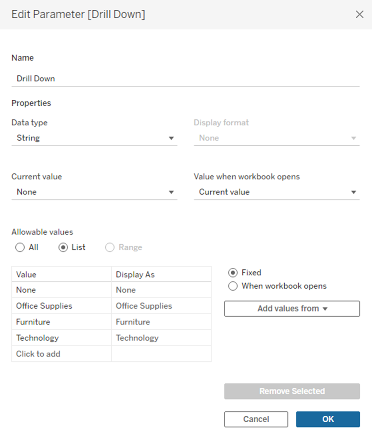This screenshot has width=372, height=438.
Task: Select the Technology value cell
Action: (61, 338)
